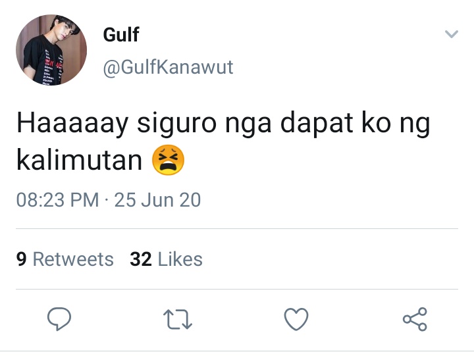The width and height of the screenshot is (474, 356).
Task: Click the Likes label text
Action: click(180, 259)
